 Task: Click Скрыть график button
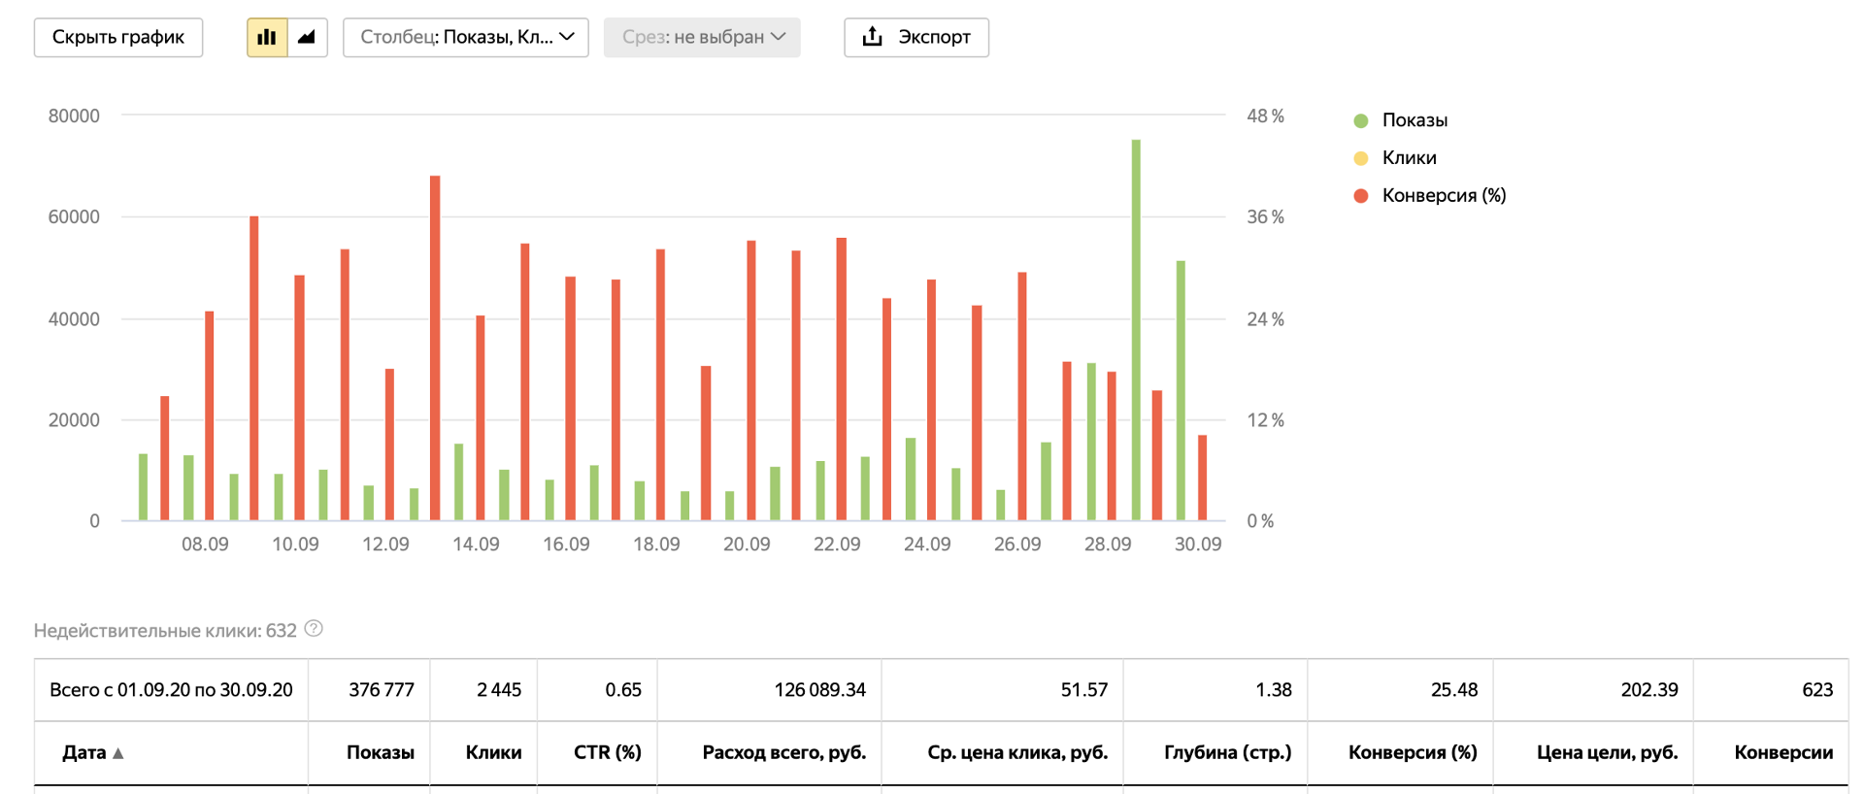[118, 38]
